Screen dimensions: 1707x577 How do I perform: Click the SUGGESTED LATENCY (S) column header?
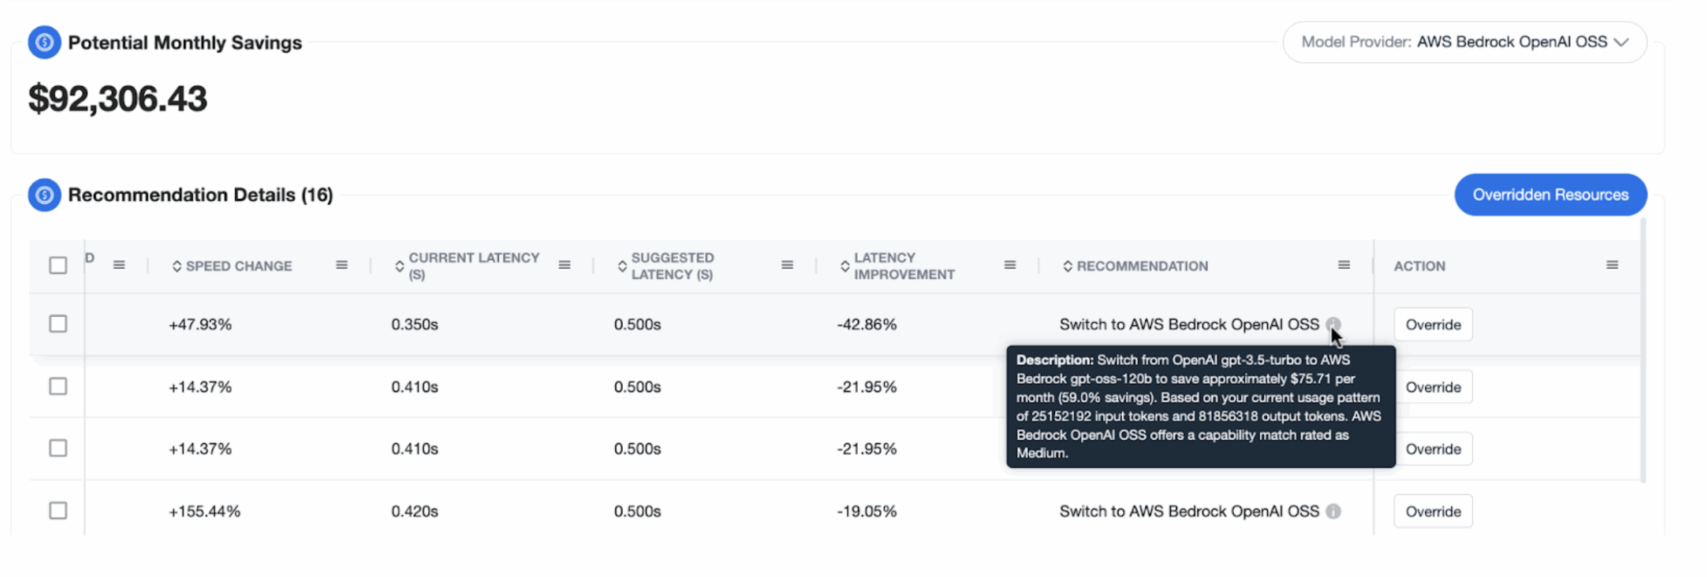tap(672, 266)
